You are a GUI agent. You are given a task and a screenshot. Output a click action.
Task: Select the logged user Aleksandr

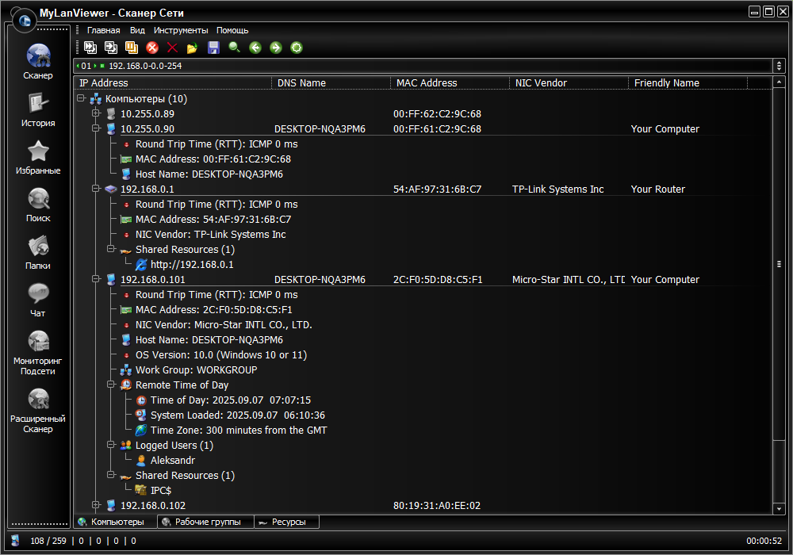[172, 461]
